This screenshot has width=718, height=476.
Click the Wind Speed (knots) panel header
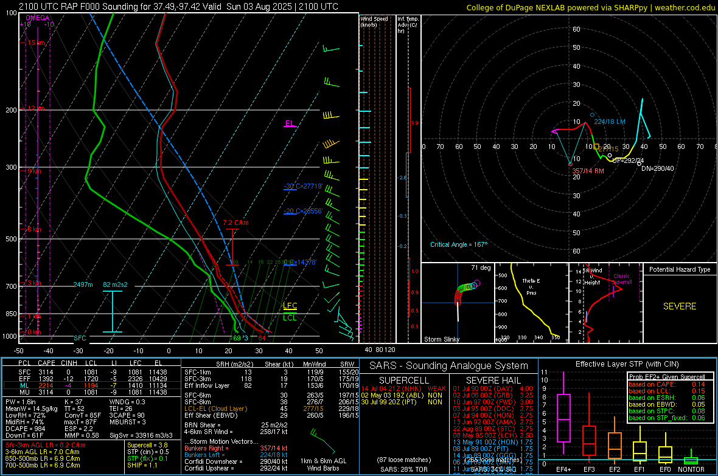click(x=374, y=21)
